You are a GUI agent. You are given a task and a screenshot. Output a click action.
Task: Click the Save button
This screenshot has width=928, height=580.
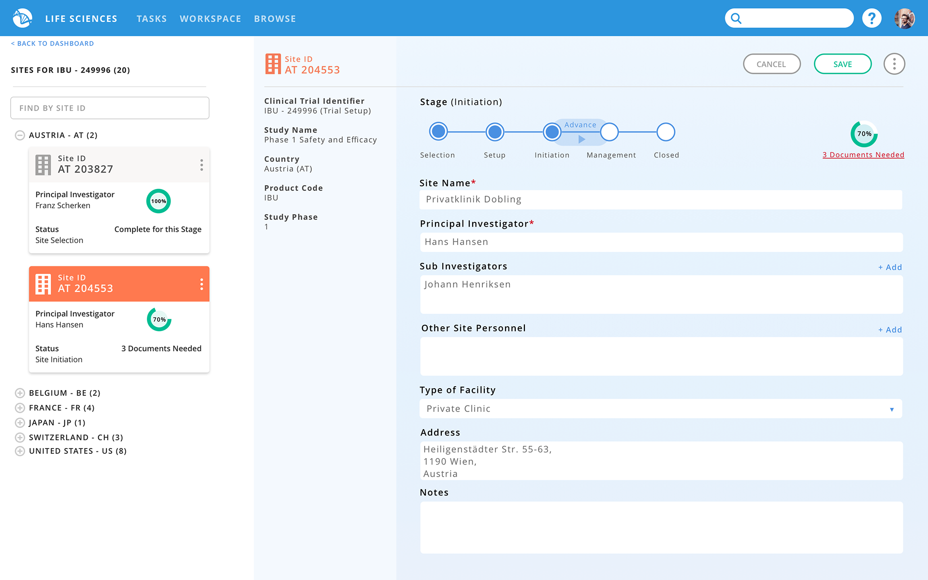pyautogui.click(x=842, y=64)
